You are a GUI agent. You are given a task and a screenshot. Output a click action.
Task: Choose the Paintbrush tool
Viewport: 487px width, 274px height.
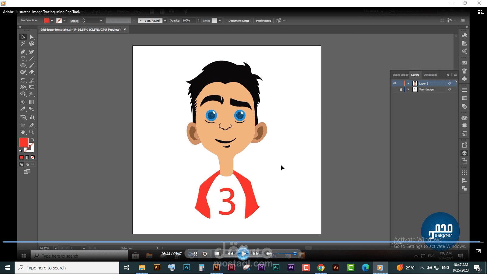pos(32,65)
